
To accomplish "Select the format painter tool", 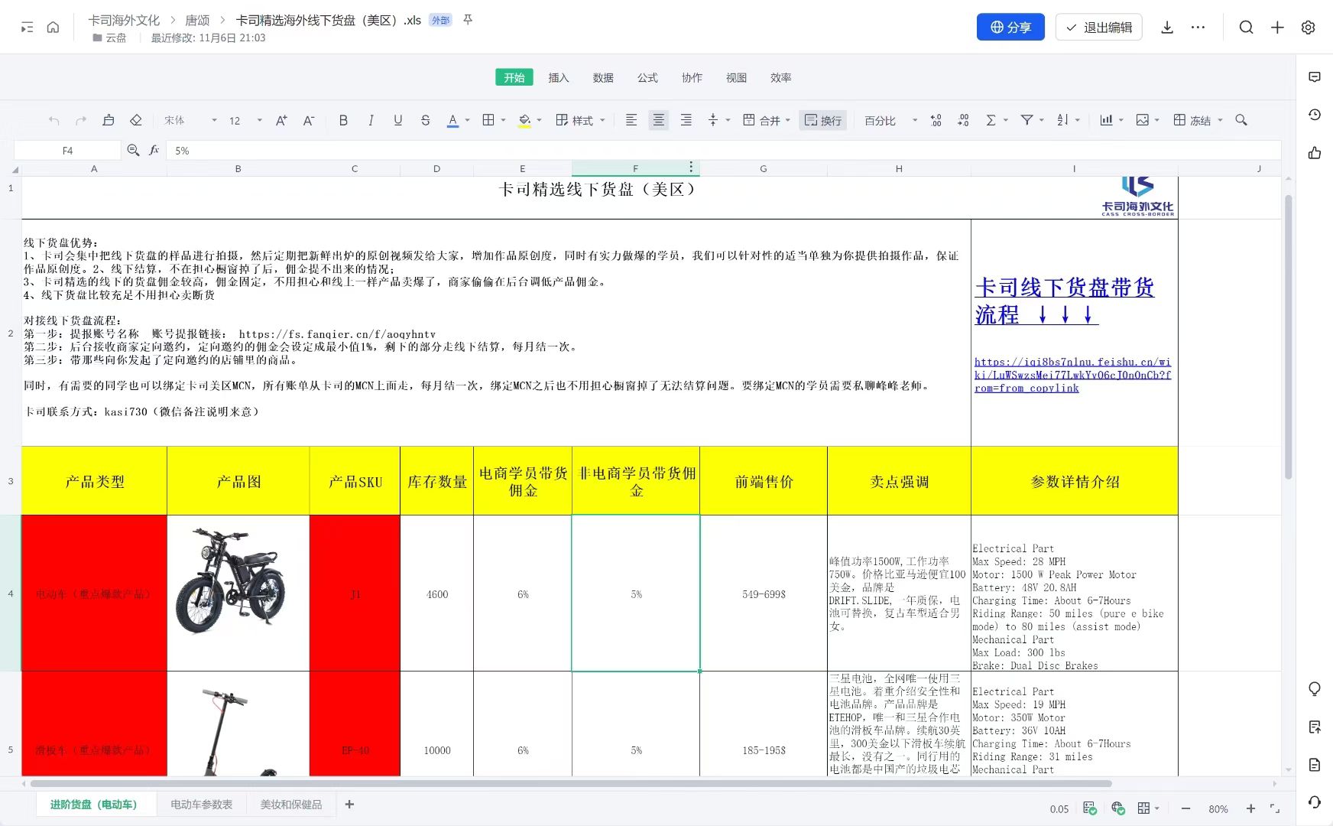I will 109,120.
